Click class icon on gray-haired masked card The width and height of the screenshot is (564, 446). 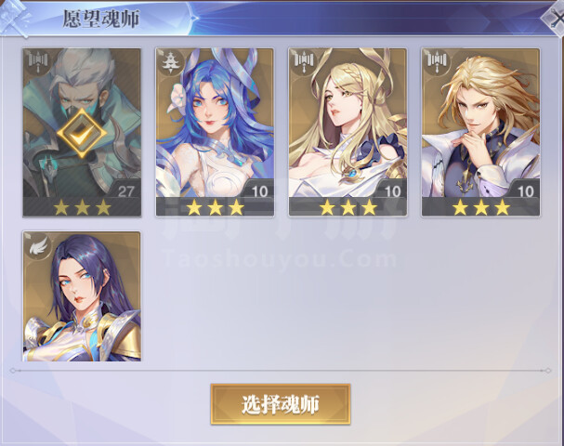coord(37,61)
